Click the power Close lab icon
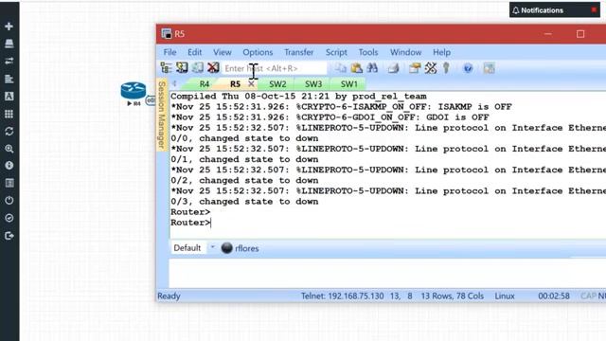This screenshot has height=341, width=606. 9,200
